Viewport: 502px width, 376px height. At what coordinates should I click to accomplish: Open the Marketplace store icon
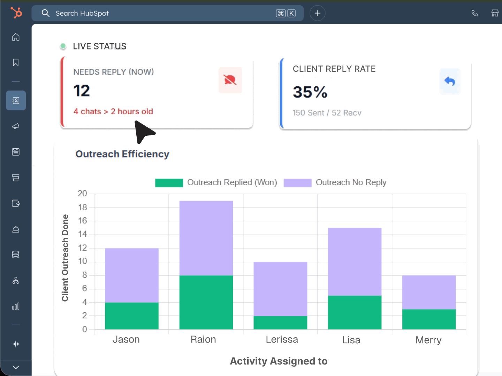[x=495, y=13]
